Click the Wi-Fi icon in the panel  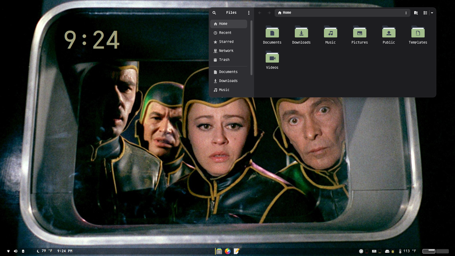pyautogui.click(x=8, y=251)
